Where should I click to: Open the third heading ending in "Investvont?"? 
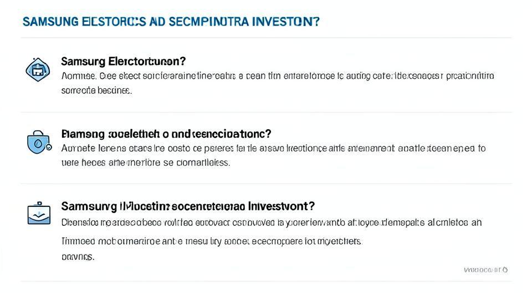click(x=188, y=206)
